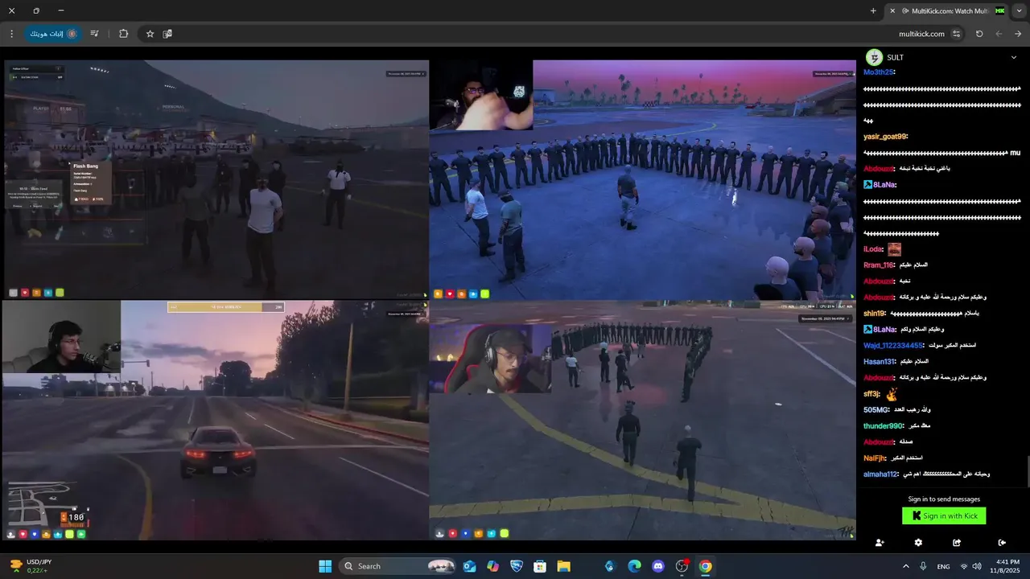Click username Hasan131 in chat
This screenshot has height=579, width=1030.
tap(879, 361)
